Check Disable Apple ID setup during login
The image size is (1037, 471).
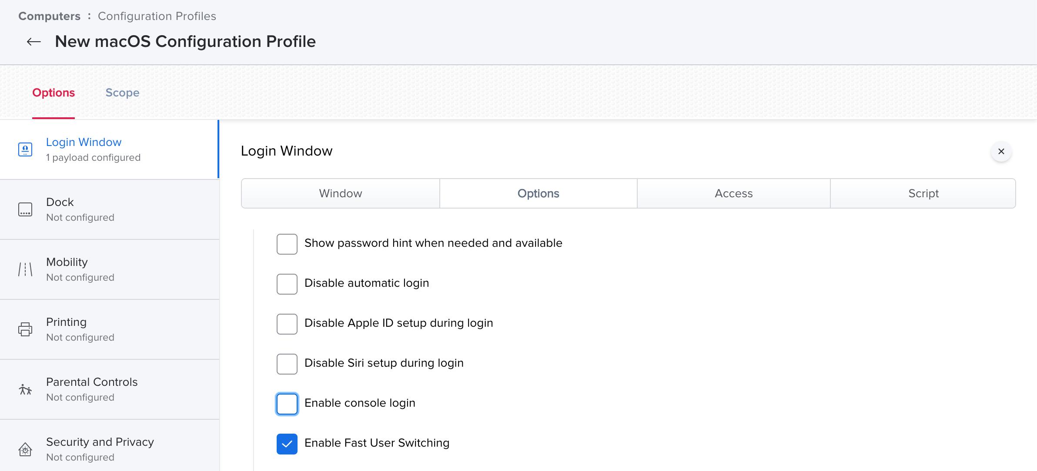tap(287, 324)
